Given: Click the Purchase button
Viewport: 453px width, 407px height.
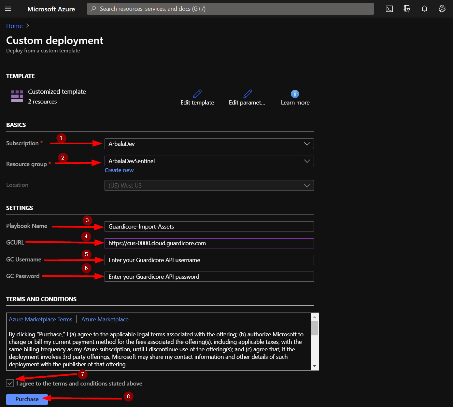Looking at the screenshot, I should (27, 399).
